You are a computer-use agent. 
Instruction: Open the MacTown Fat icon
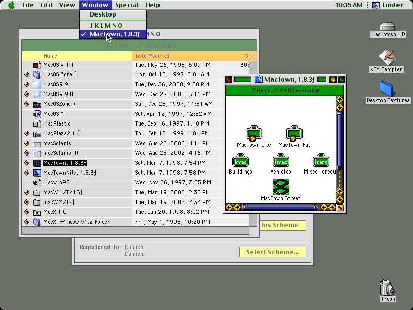pyautogui.click(x=294, y=133)
